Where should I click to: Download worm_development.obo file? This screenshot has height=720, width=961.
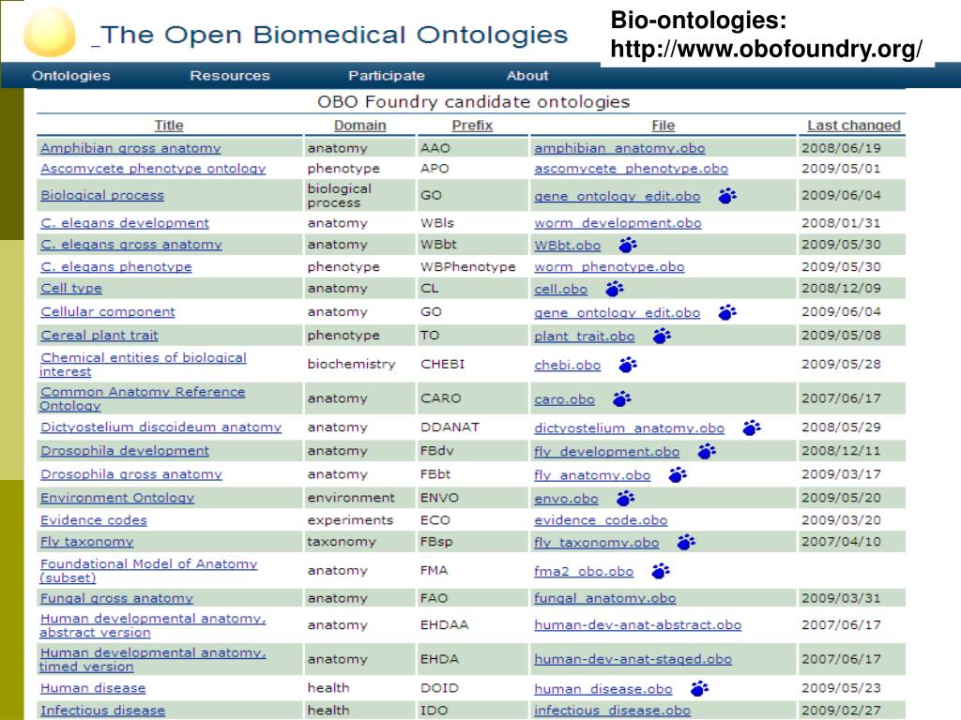pyautogui.click(x=618, y=223)
